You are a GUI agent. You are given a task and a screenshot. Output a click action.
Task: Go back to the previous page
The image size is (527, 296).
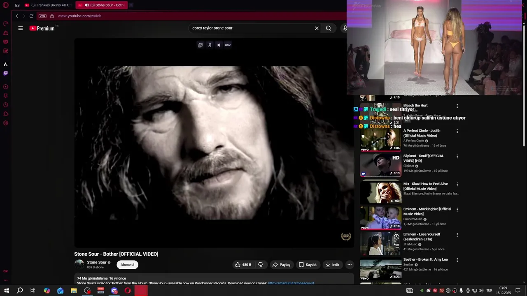click(x=16, y=16)
